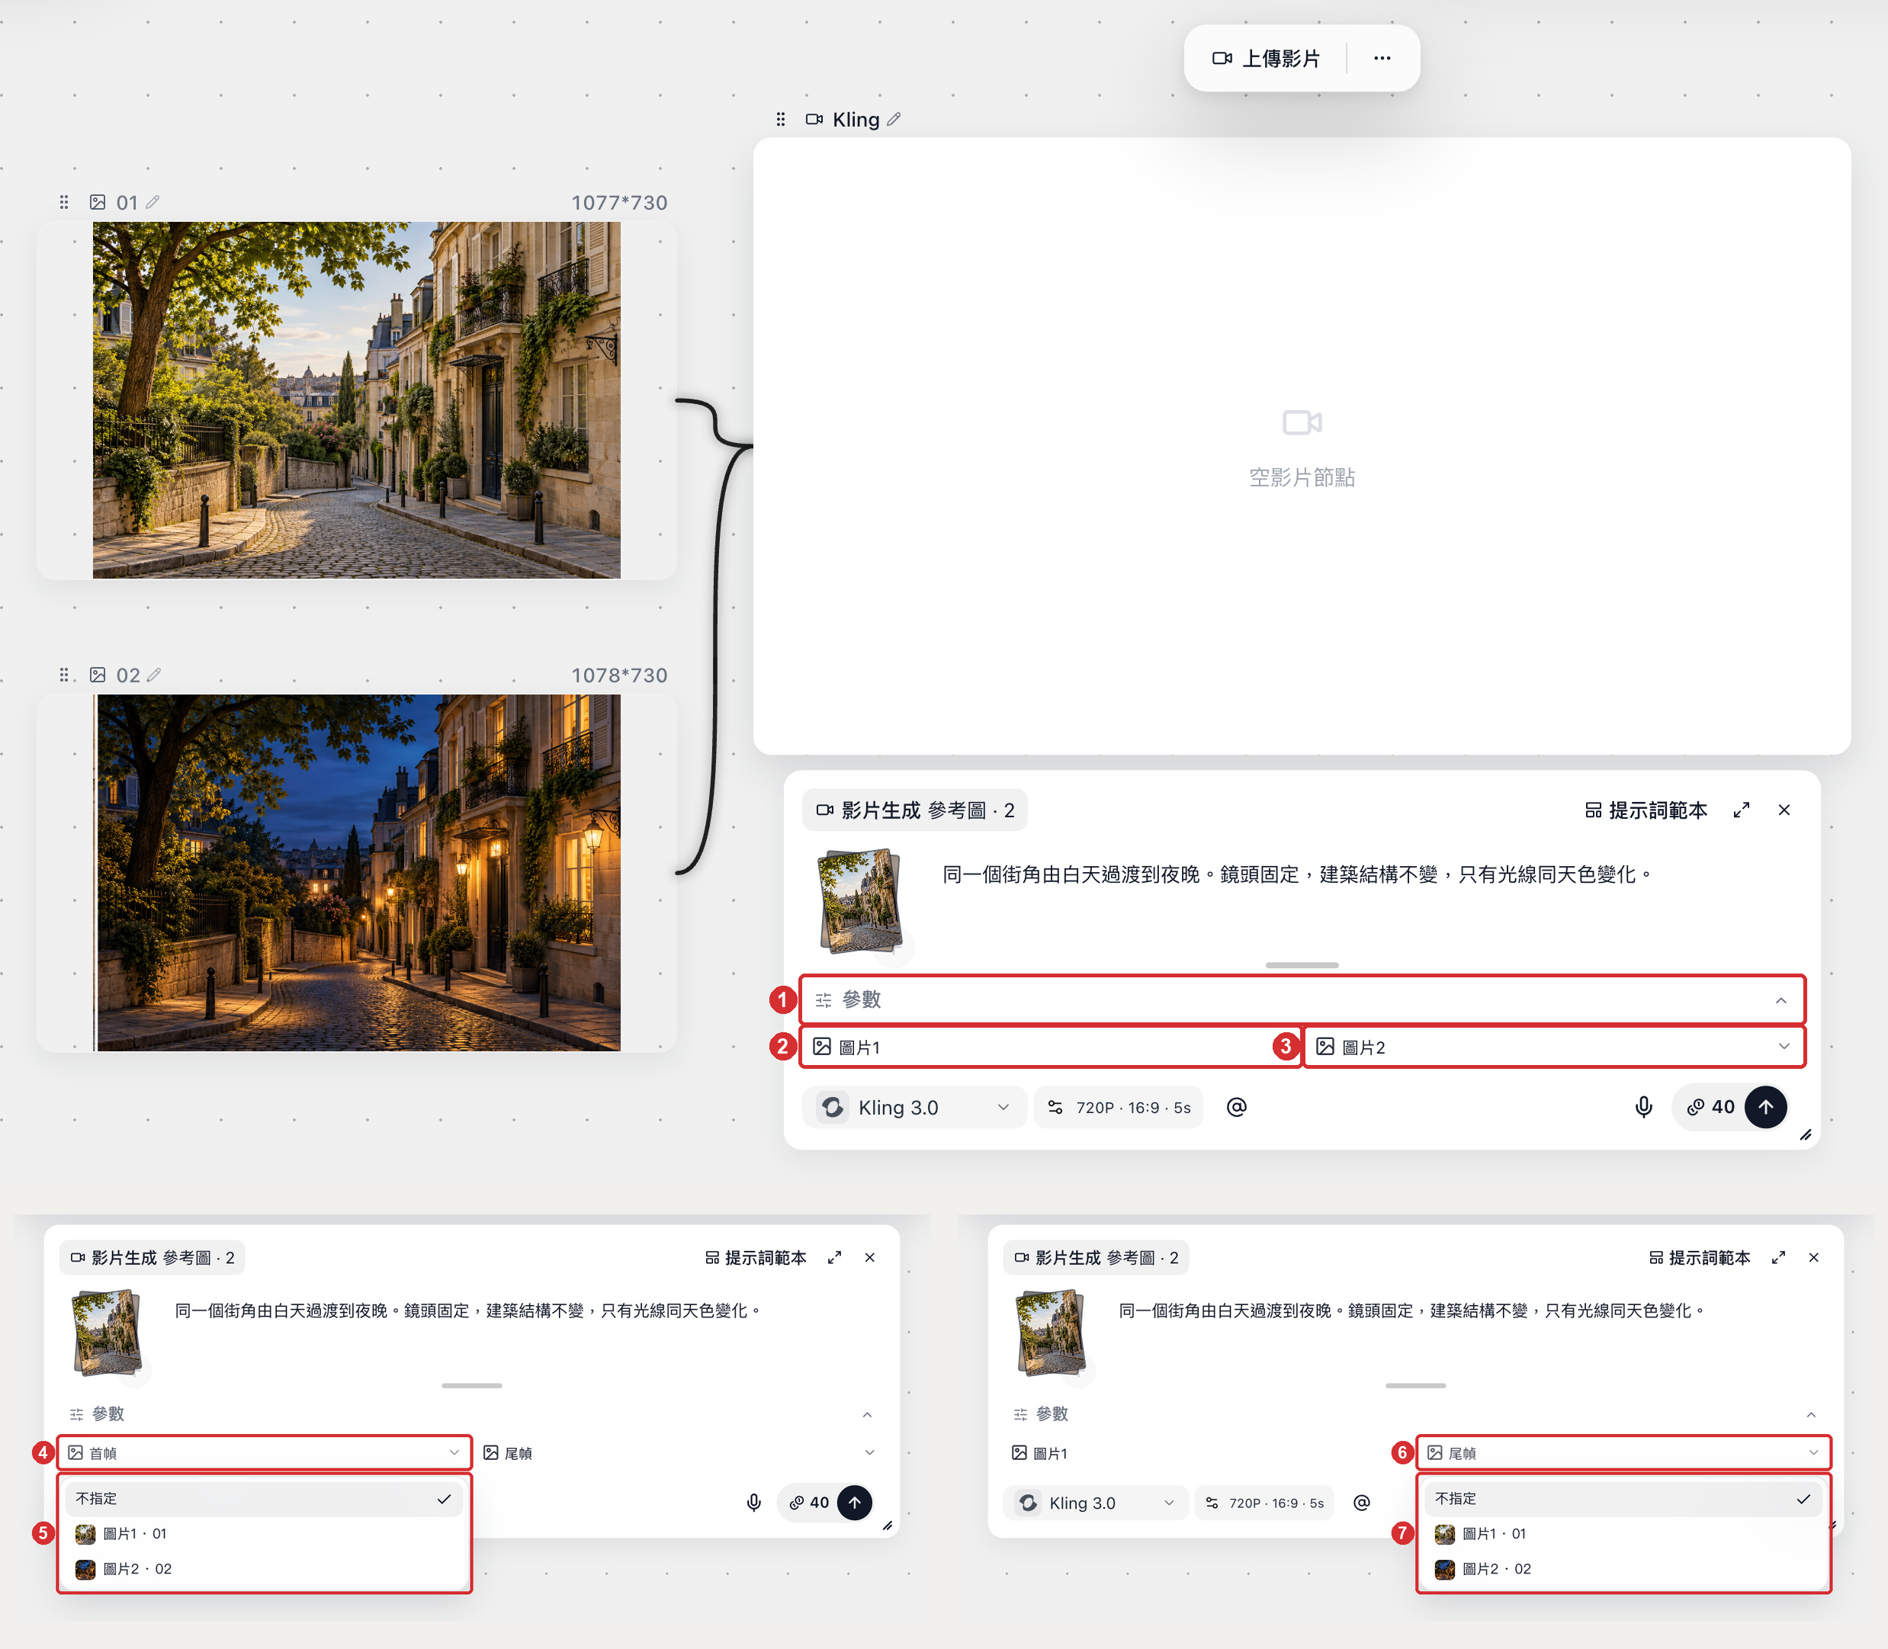Choose 圖片2 · 02 in the 首幀 dropdown list
The height and width of the screenshot is (1649, 1888).
click(264, 1569)
